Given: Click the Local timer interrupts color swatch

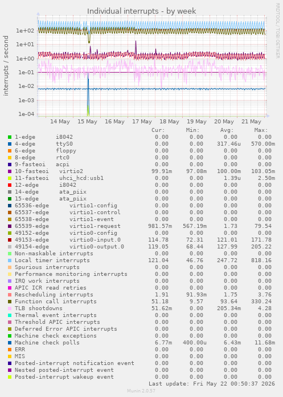Looking at the screenshot, I should [10, 260].
